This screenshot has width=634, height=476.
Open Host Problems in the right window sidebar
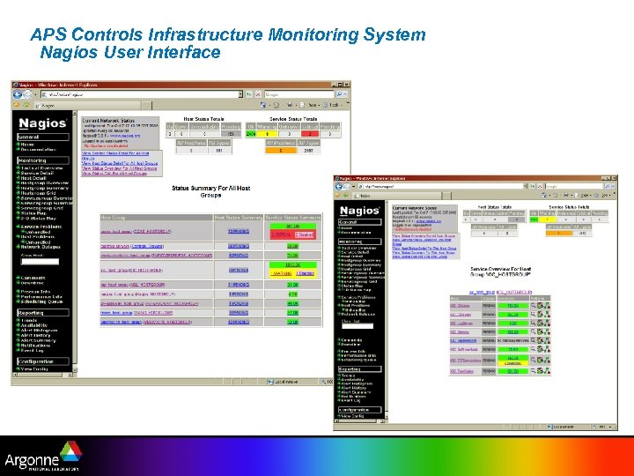[x=356, y=306]
